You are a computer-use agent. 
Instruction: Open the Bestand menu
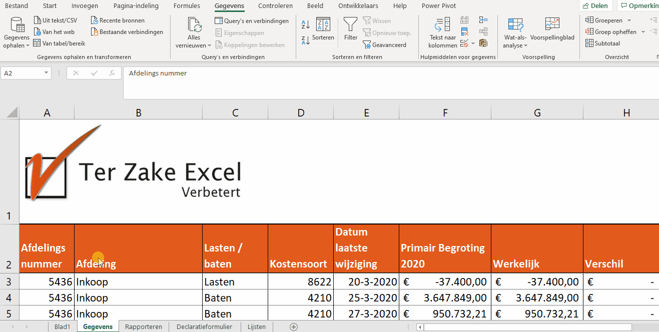click(x=17, y=6)
